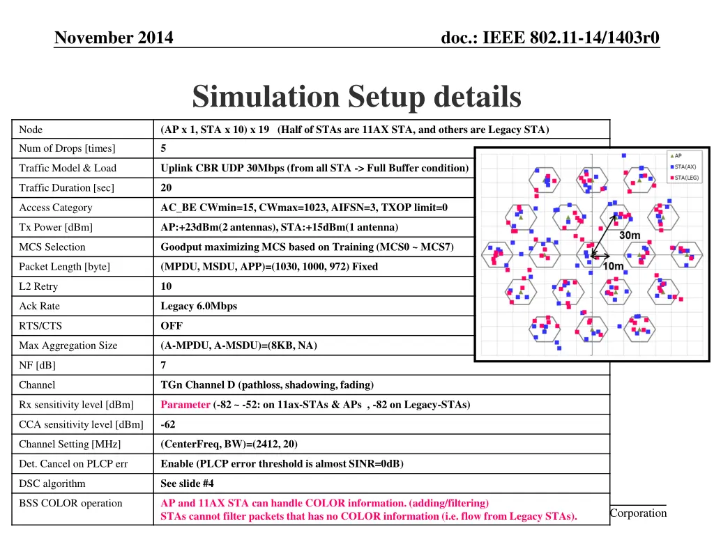This screenshot has height=535, width=714.
Task: Select 'Rx sensitivity level [dBm]' label
Action: tap(76, 405)
